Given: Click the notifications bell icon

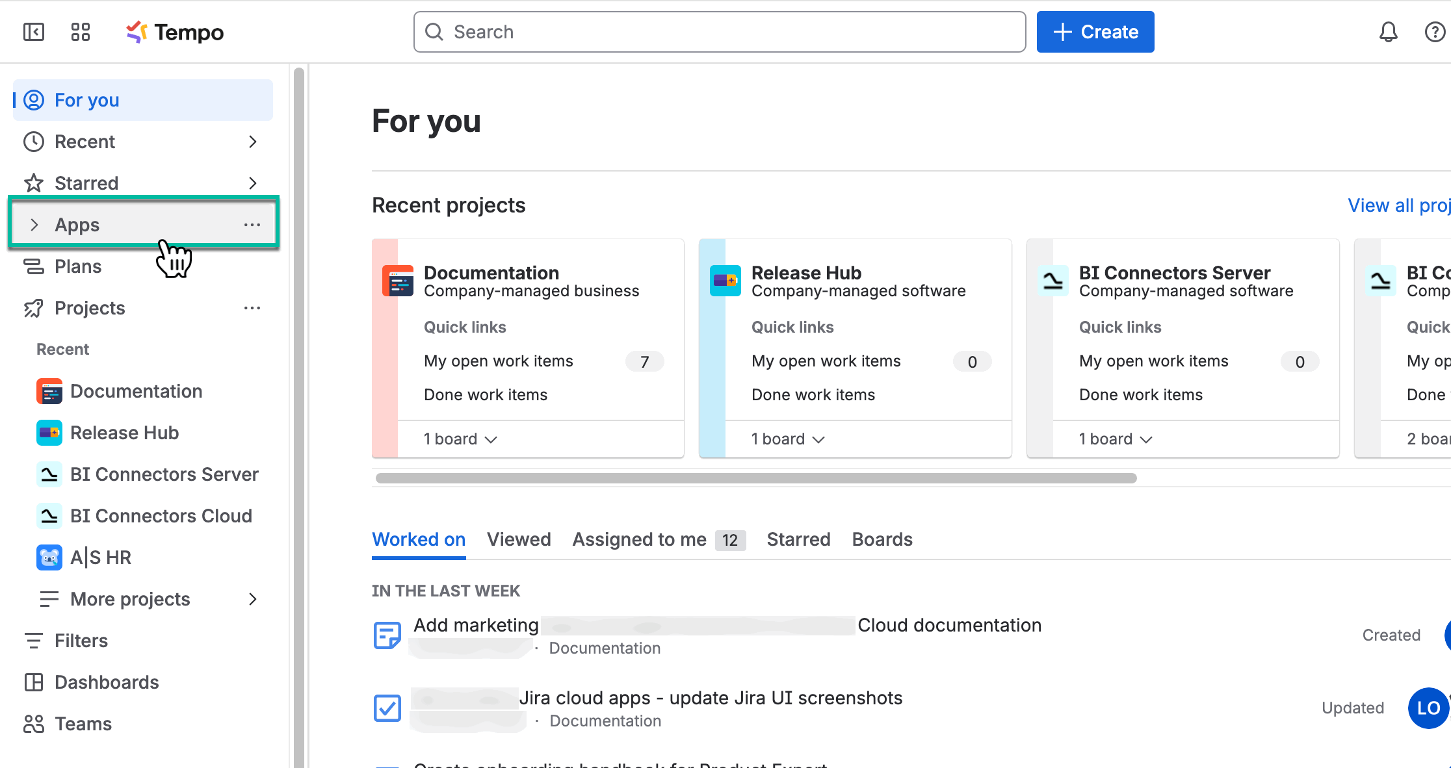Looking at the screenshot, I should tap(1389, 32).
